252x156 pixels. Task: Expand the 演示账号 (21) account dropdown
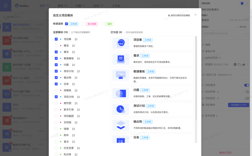pos(13,17)
